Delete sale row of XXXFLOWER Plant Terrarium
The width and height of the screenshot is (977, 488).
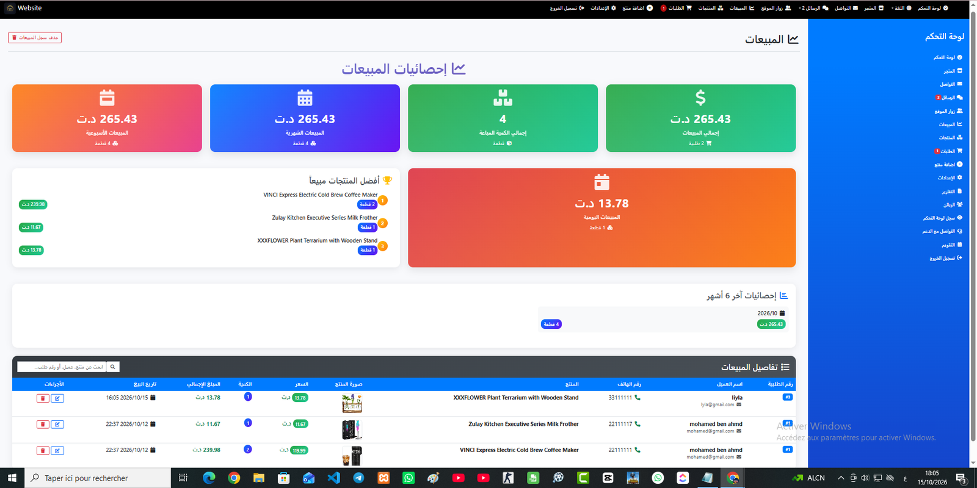[x=43, y=398]
